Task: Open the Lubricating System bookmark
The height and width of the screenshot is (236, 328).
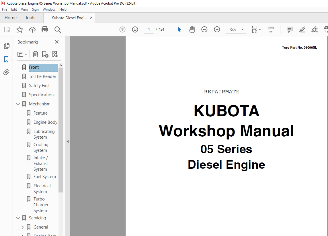Action: pyautogui.click(x=44, y=134)
